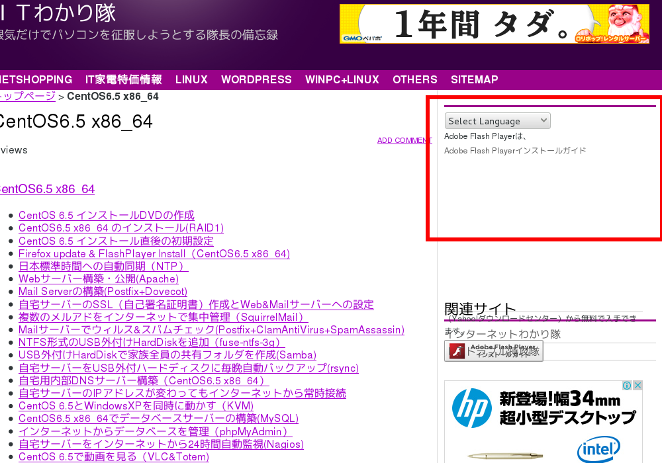Open the Select Language dropdown

(497, 121)
